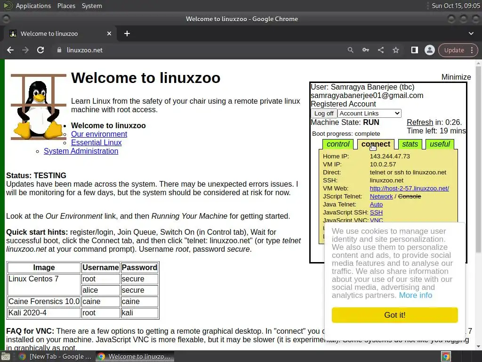482x362 pixels.
Task: Open Java Telnet Auto link
Action: [376, 205]
